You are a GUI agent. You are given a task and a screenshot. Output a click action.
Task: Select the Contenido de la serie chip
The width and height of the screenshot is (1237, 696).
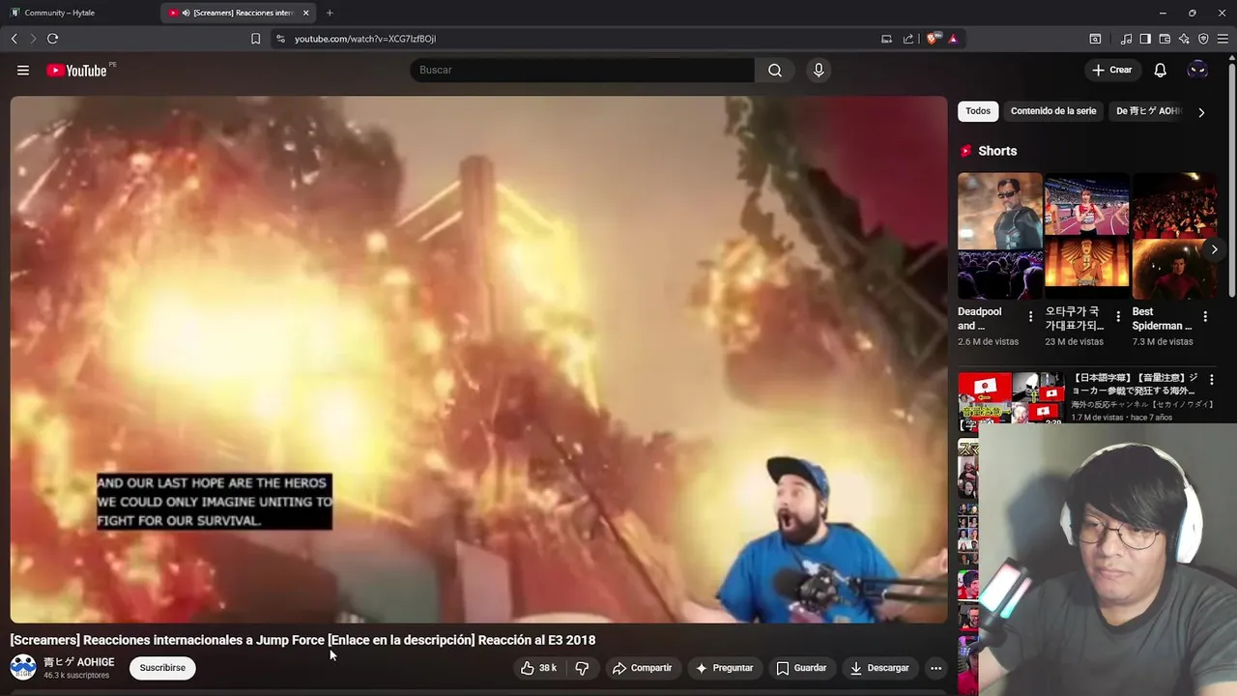(1053, 111)
